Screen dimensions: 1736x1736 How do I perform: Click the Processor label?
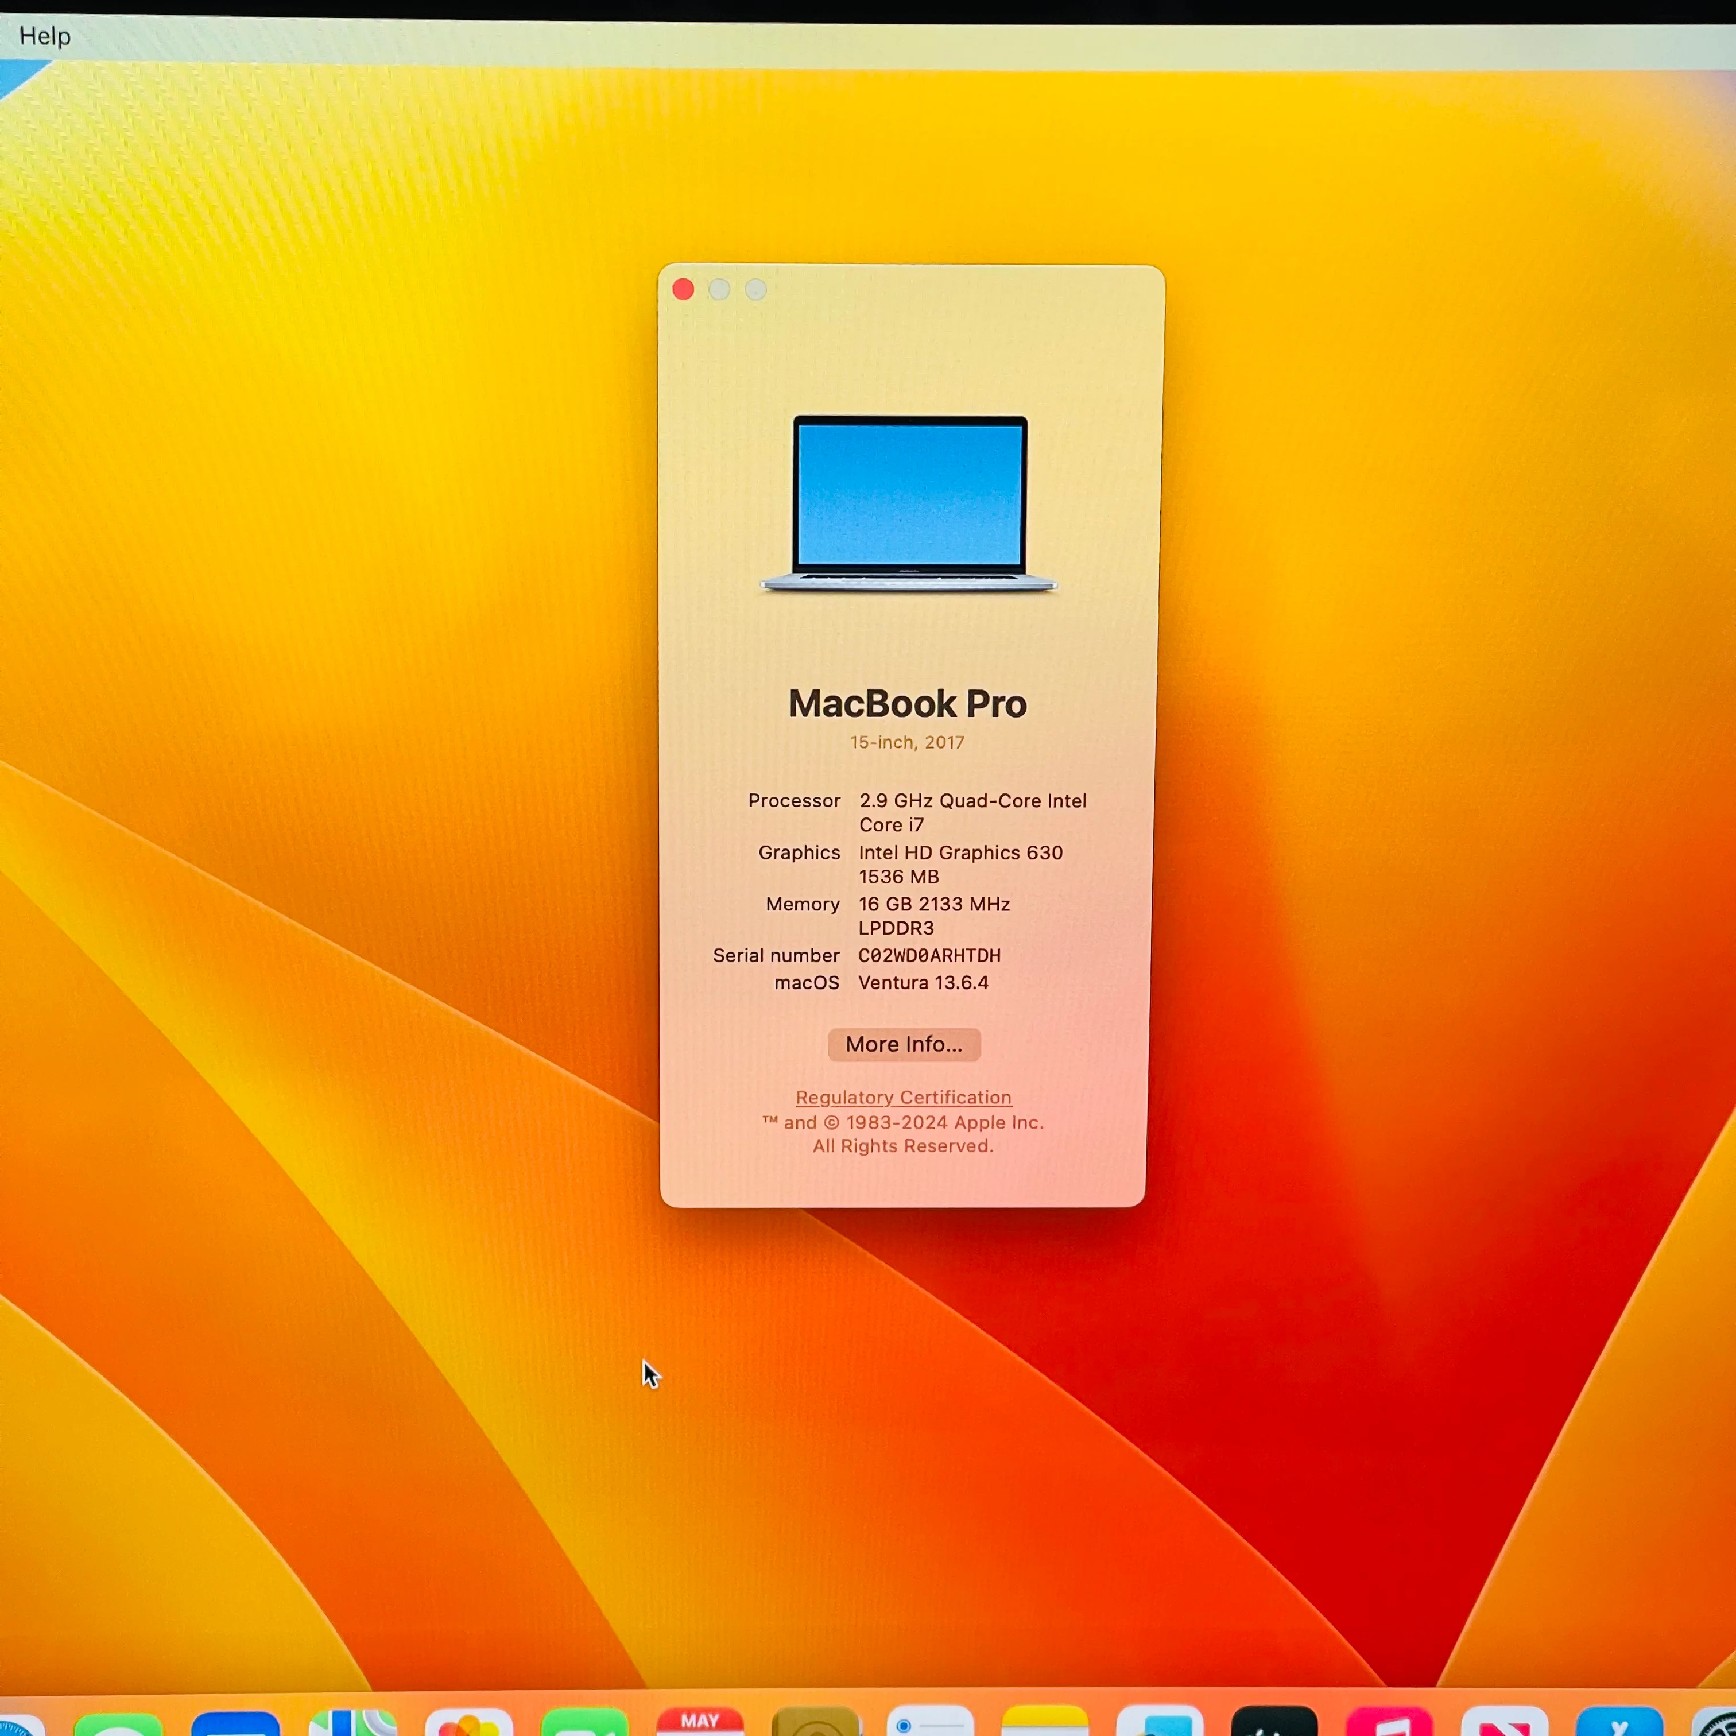point(795,801)
